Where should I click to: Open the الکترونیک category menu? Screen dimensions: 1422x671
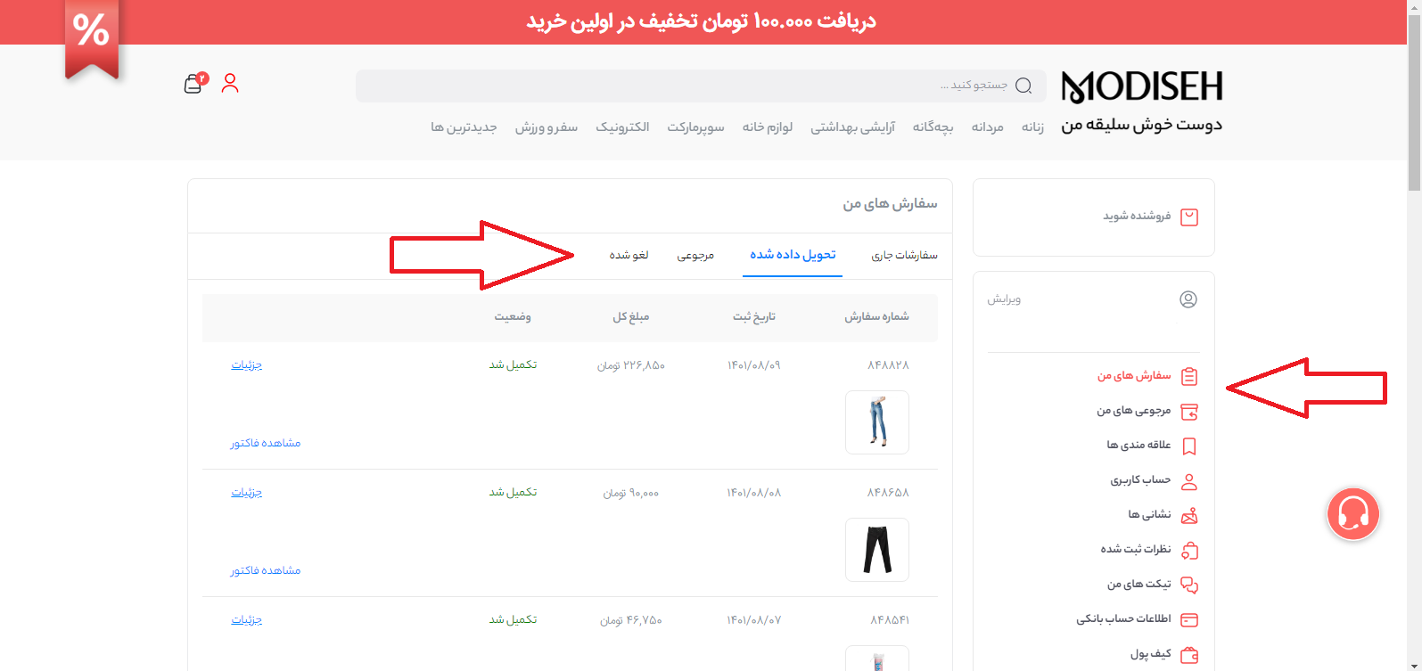622,127
